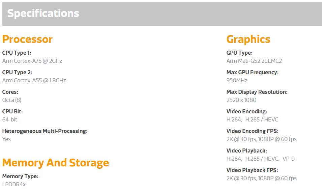The image size is (322, 191).
Task: Click the Memory And Storage heading
Action: coord(55,163)
